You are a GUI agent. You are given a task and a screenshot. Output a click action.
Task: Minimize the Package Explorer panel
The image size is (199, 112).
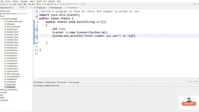tap(28, 7)
